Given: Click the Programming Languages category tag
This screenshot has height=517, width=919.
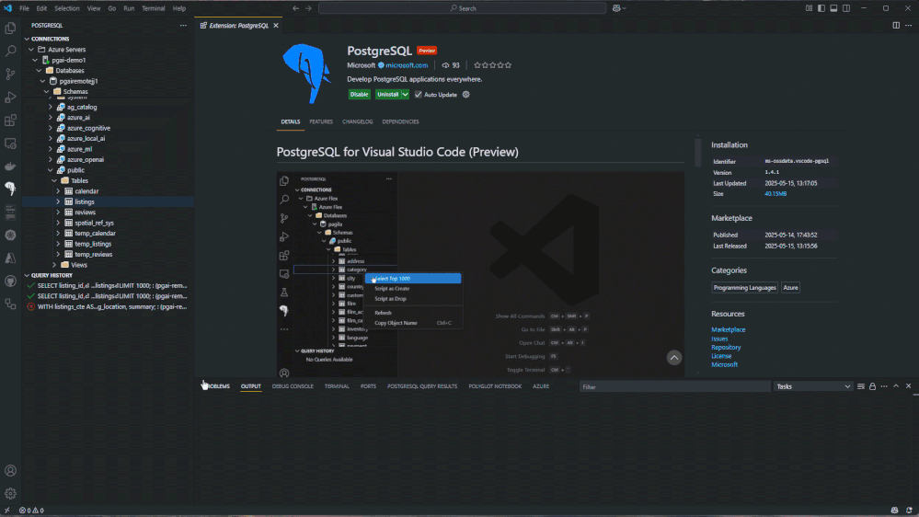Looking at the screenshot, I should (x=745, y=288).
